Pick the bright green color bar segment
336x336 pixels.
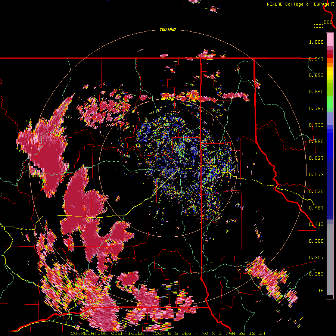(330, 102)
